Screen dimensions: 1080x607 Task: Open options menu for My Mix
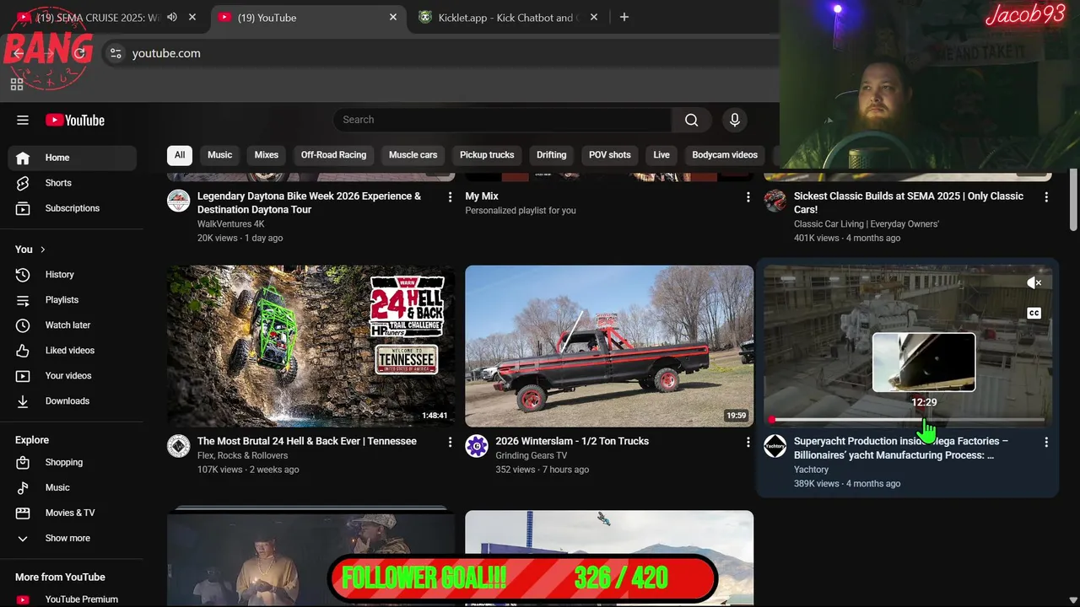748,197
